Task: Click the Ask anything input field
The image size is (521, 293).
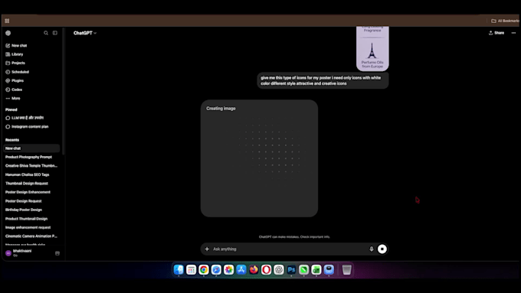Action: point(289,249)
